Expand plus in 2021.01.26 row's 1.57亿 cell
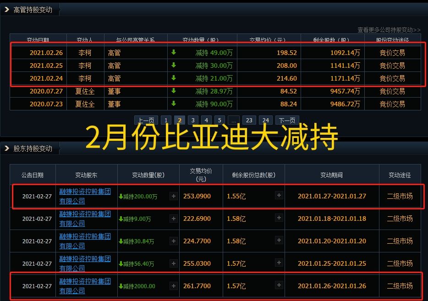 click(279, 285)
